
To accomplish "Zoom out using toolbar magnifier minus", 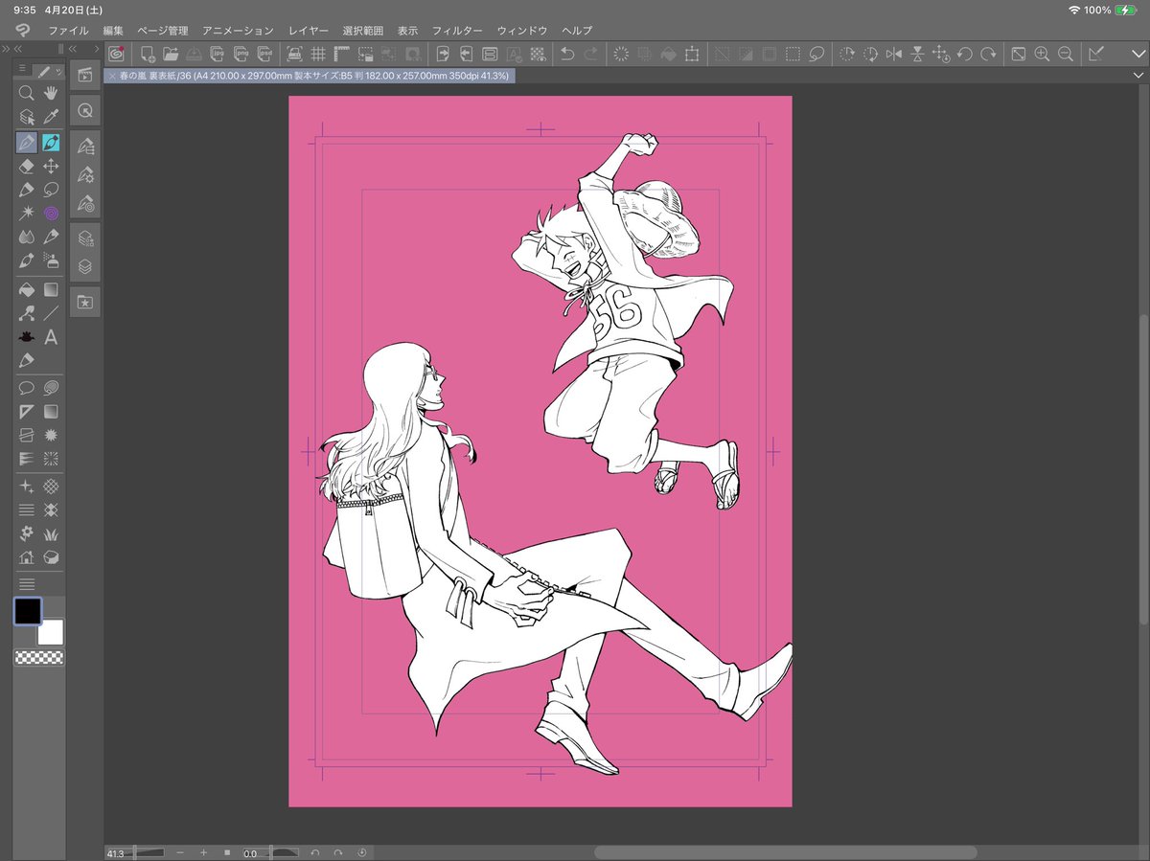I will pyautogui.click(x=1065, y=54).
